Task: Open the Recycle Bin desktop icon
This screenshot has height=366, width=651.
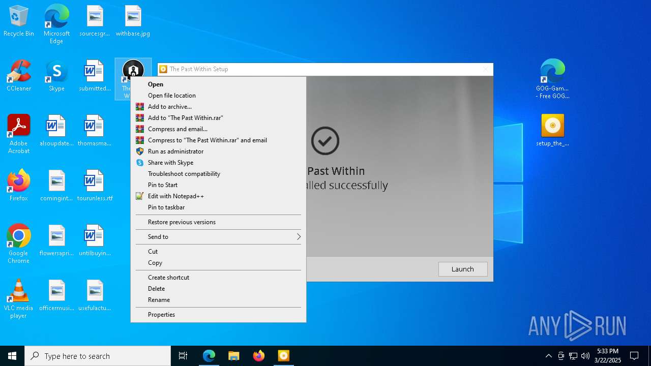Action: tap(19, 21)
